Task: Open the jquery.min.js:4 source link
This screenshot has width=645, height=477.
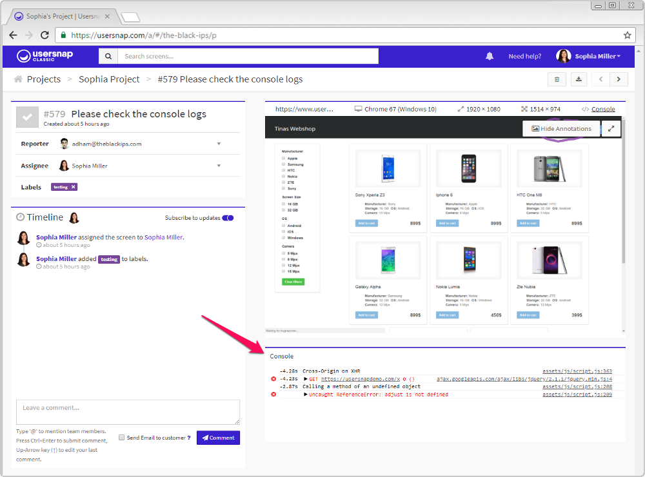Action: tap(524, 379)
